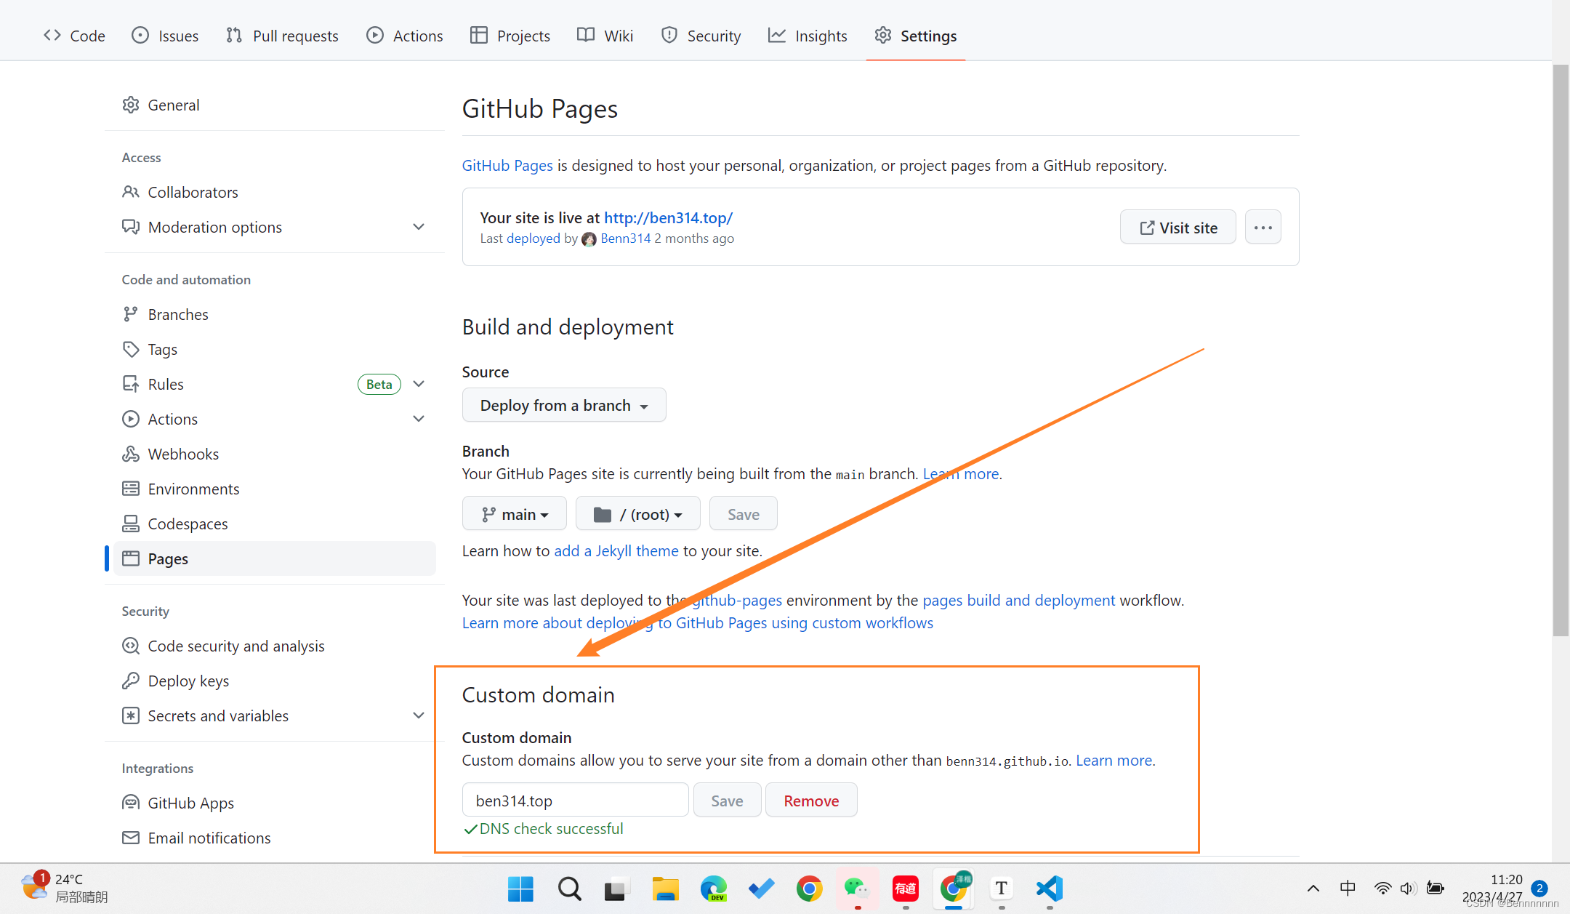Viewport: 1570px width, 914px height.
Task: Open Deploy keys settings
Action: point(275,681)
